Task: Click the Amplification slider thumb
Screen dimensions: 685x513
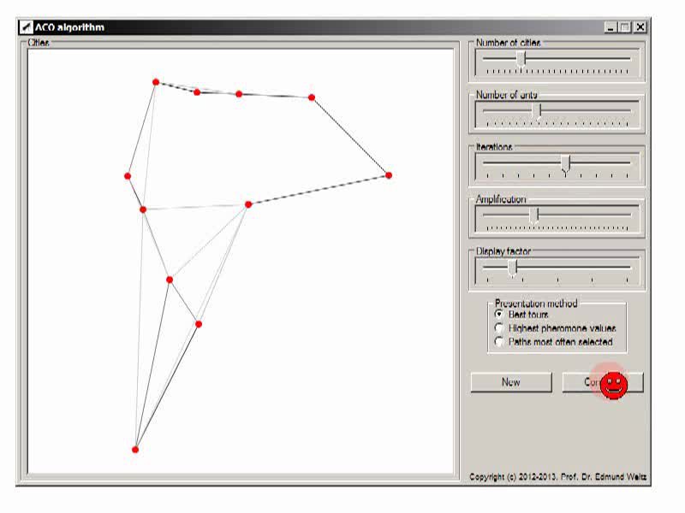Action: pyautogui.click(x=533, y=215)
